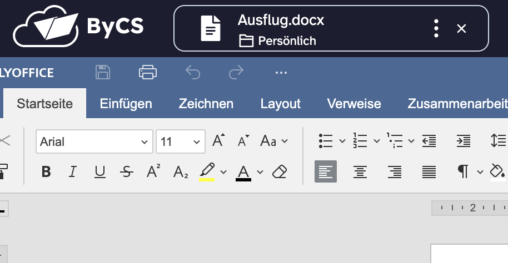The image size is (508, 263).
Task: Click the save disk icon
Action: click(x=103, y=72)
